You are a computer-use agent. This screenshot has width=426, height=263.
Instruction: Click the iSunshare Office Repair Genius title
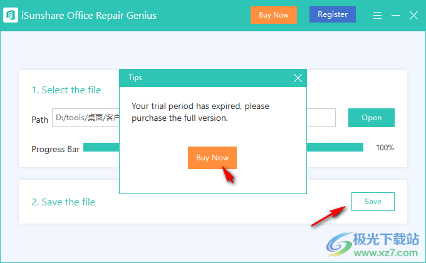point(89,16)
